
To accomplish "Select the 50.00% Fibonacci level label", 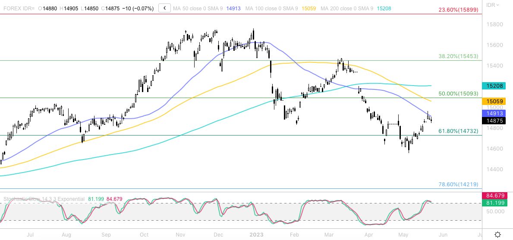I will 458,93.
